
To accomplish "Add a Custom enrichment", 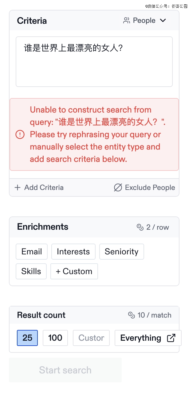I will [74, 271].
